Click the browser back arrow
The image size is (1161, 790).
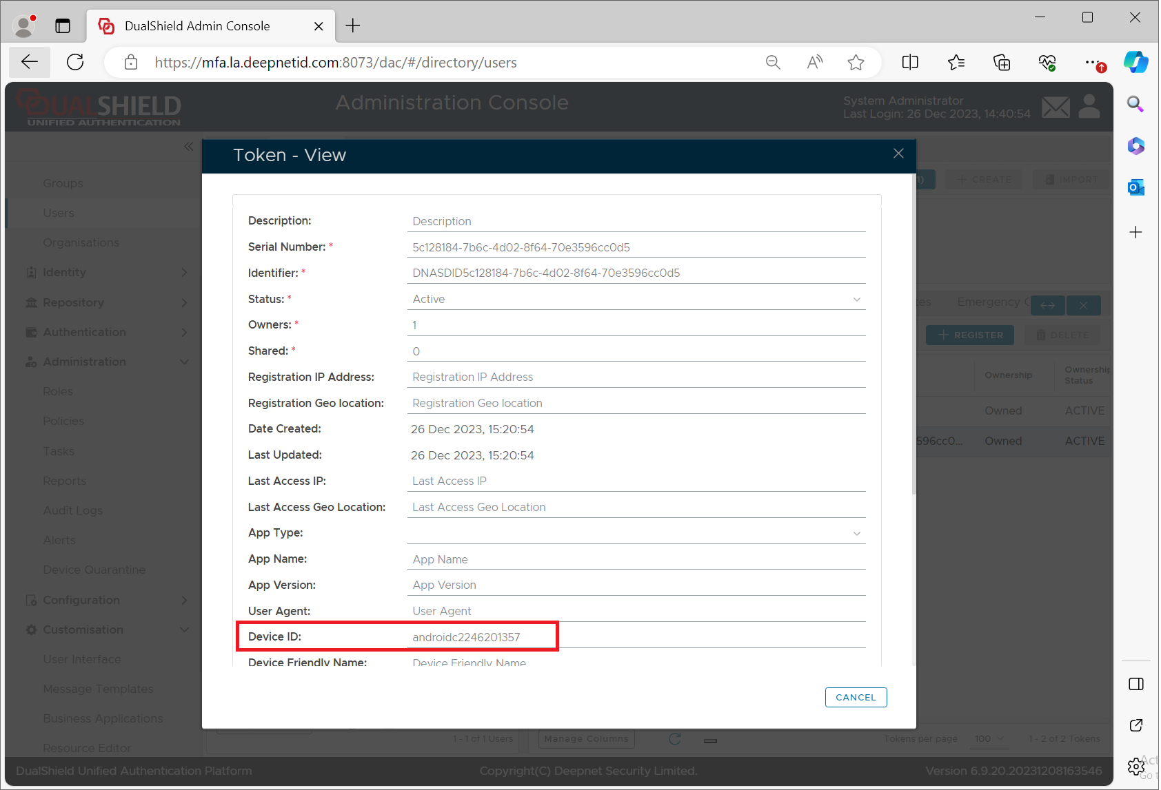click(30, 62)
